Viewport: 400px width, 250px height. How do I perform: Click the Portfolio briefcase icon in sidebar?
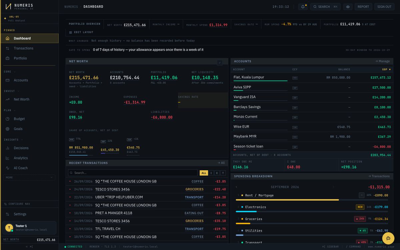7,58
